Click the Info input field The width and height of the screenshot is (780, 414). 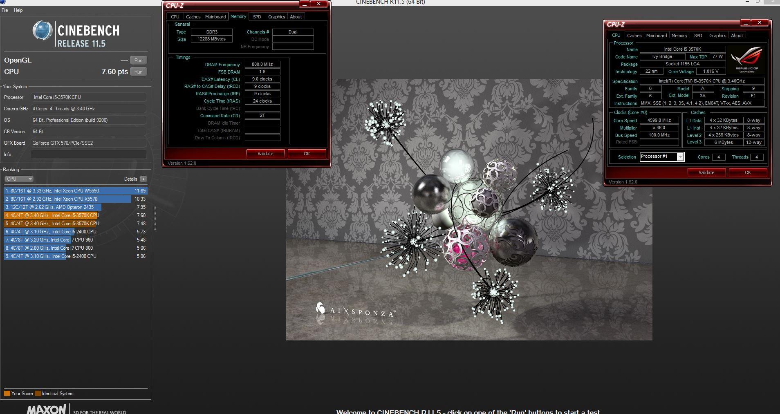88,154
